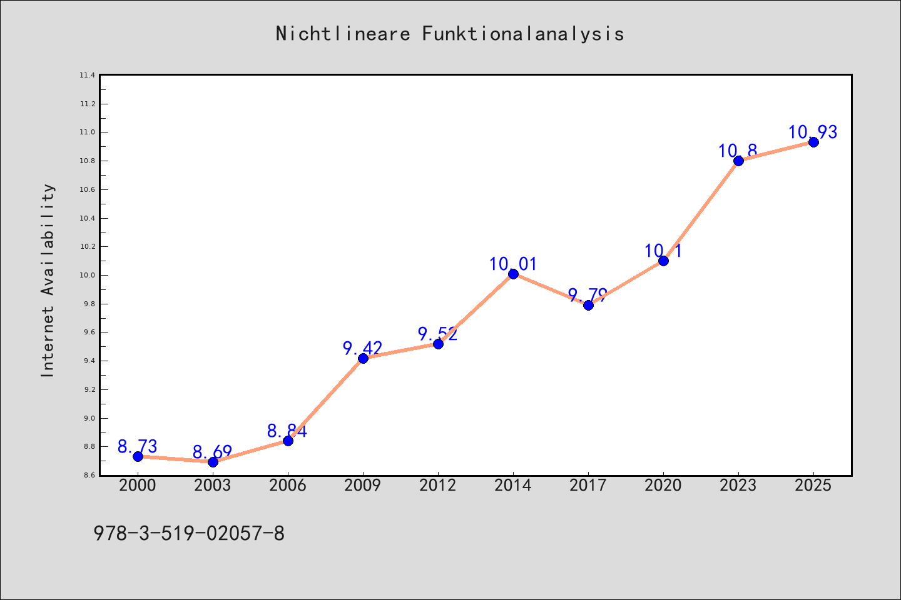Select the data point labeled 10.1
The image size is (901, 600).
[x=663, y=261]
